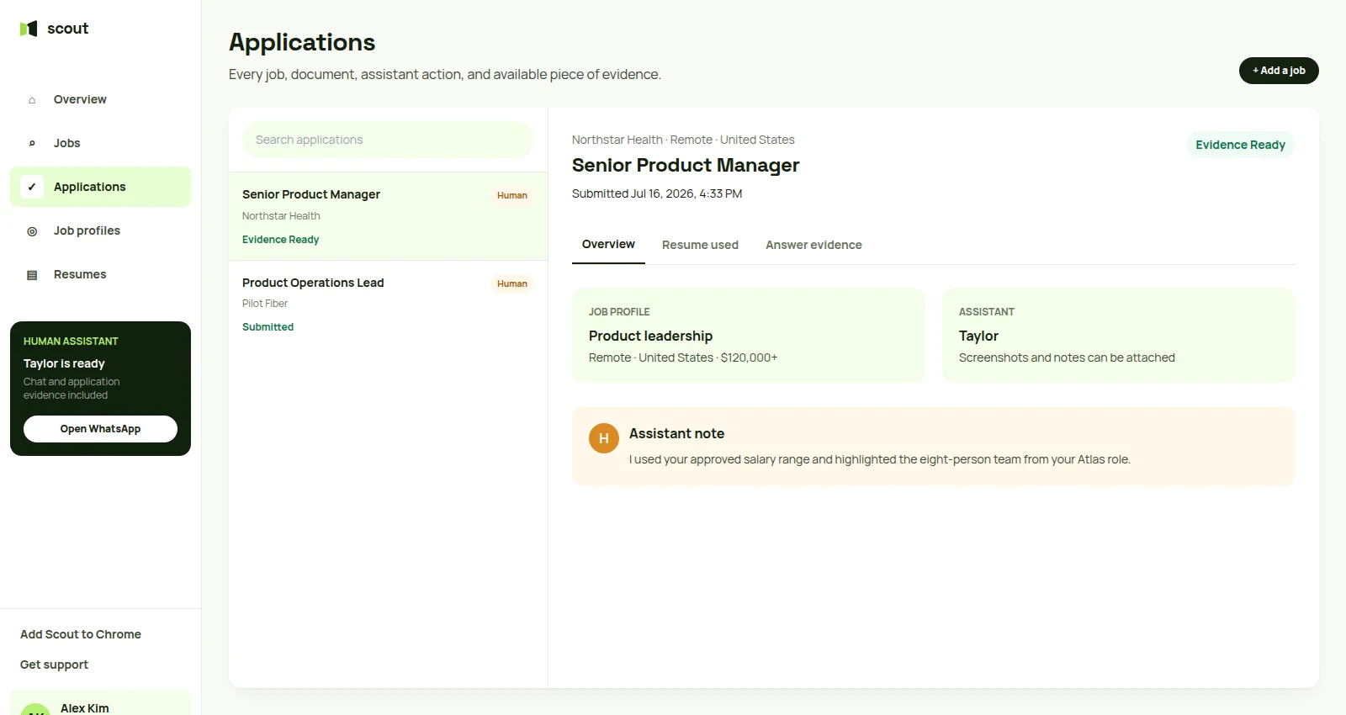Click the Get support link
1346x715 pixels.
pos(54,665)
